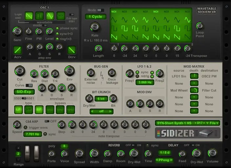Click the <017> preset number selector

199,123
